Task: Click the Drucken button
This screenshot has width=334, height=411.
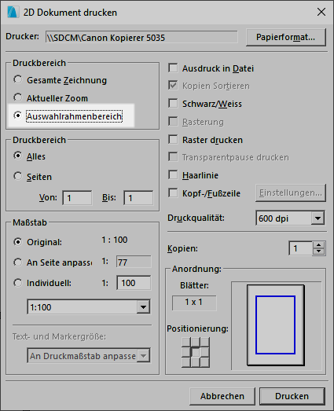Action: point(292,396)
